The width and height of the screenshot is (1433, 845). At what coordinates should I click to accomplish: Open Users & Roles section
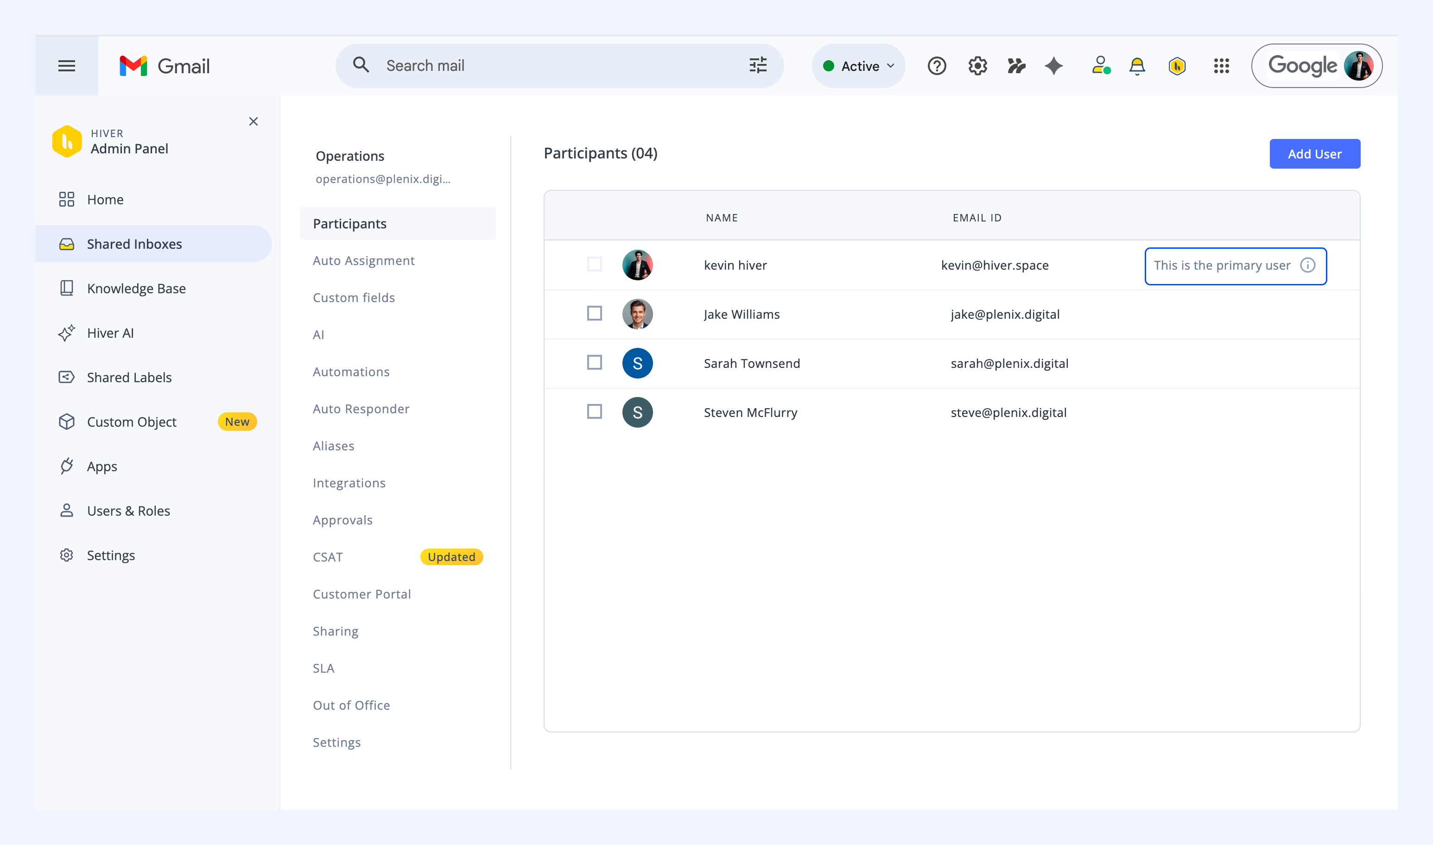154,510
